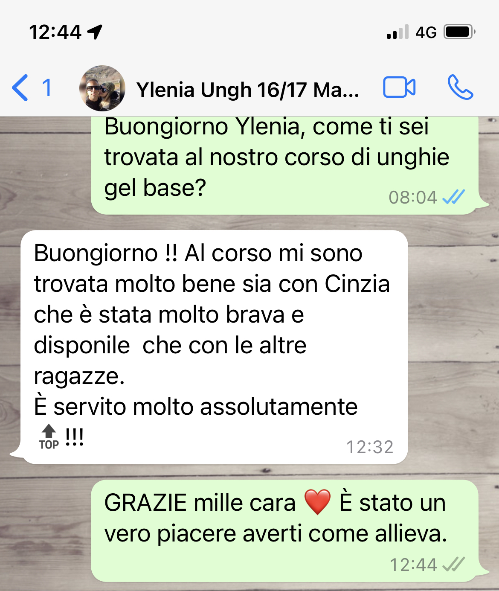This screenshot has height=591, width=499.
Task: Start a voice call with phone icon
Action: pos(460,87)
